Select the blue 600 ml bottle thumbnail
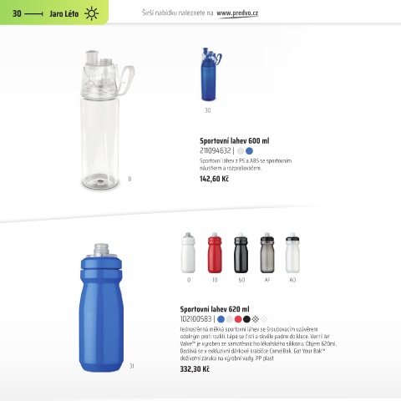This screenshot has height=401, width=401. point(211,74)
